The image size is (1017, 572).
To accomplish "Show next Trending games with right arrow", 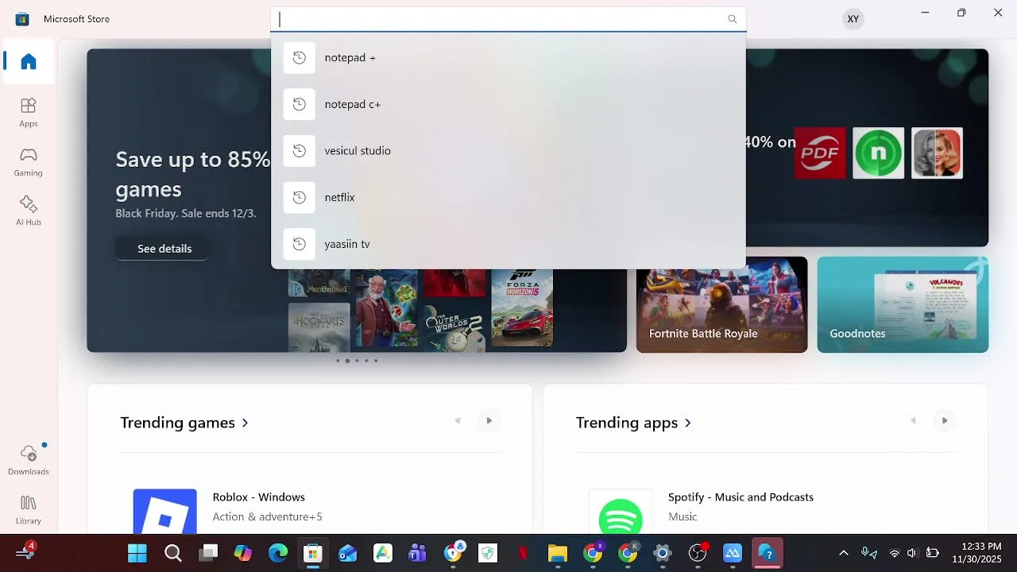I will 489,420.
